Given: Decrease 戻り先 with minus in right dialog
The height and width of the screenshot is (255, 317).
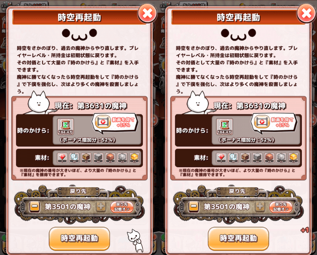Looking at the screenshot, I should 194,207.
